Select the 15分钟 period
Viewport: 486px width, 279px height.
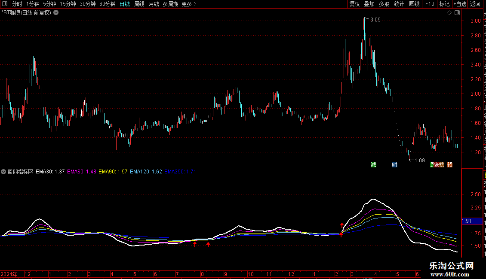click(x=68, y=4)
